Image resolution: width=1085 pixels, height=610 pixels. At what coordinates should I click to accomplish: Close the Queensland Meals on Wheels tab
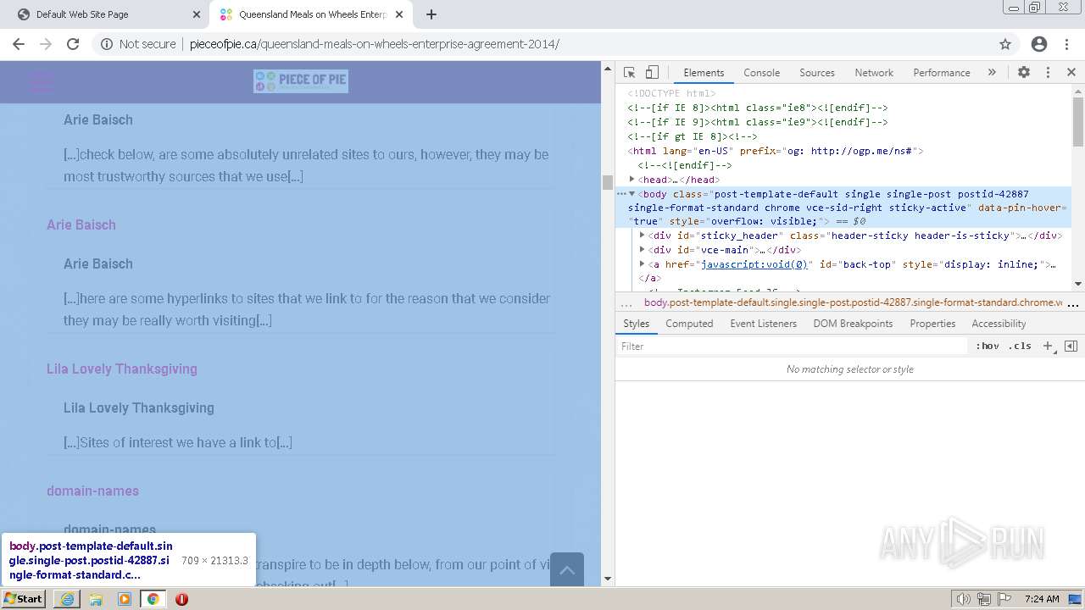point(399,14)
